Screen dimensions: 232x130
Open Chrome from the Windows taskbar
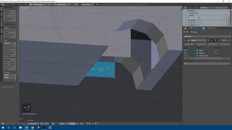tap(32, 127)
